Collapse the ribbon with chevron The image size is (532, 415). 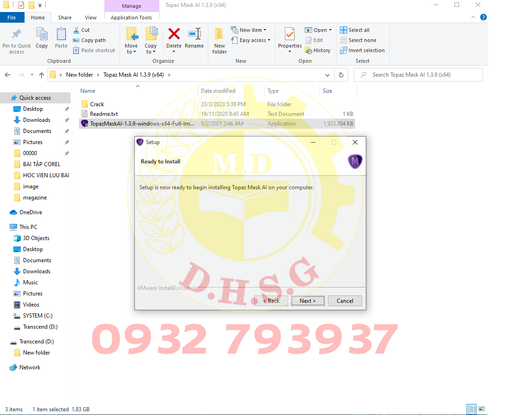tap(473, 17)
